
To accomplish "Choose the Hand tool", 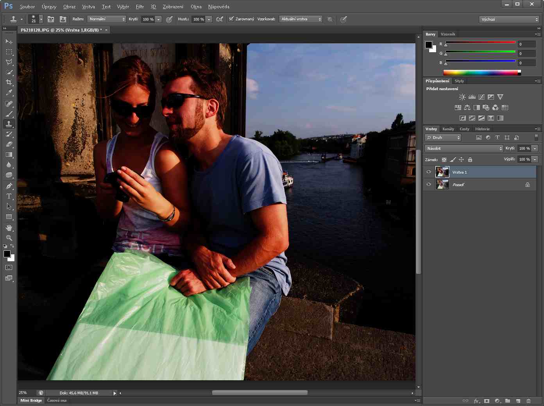I will pyautogui.click(x=9, y=228).
